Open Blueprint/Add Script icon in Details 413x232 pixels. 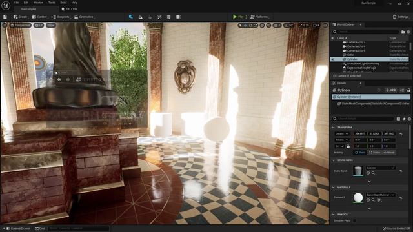pos(401,90)
